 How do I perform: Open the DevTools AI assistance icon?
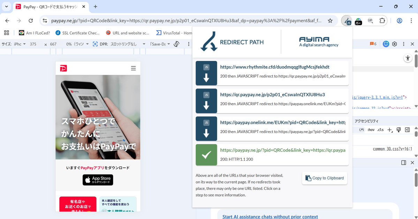pos(386,44)
